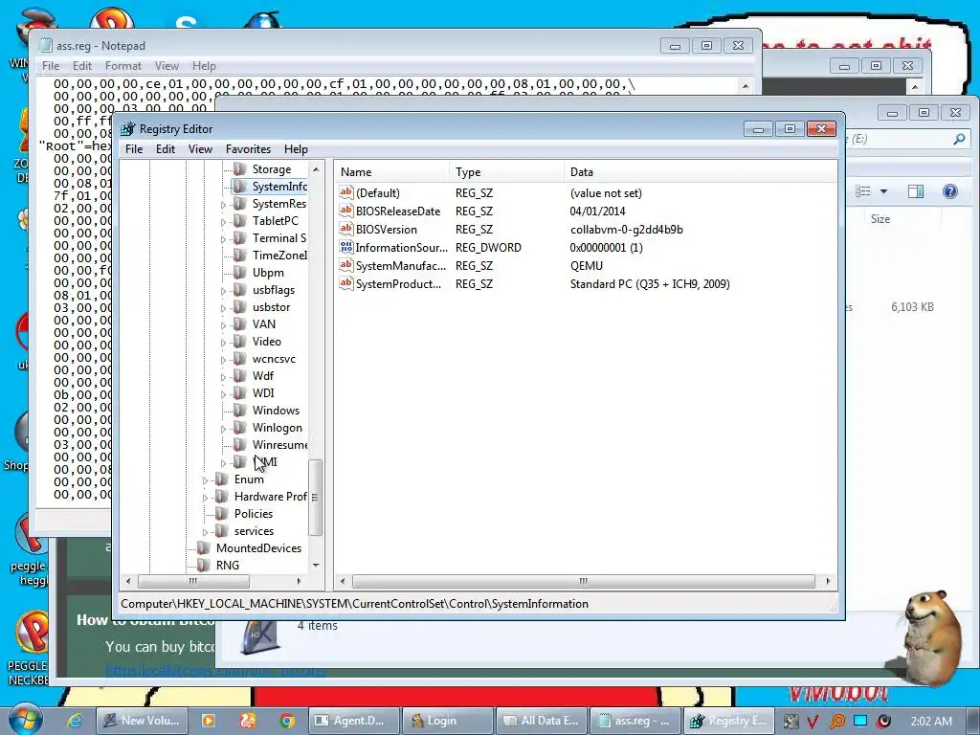Open the Registry Editor Help menu

pos(296,148)
